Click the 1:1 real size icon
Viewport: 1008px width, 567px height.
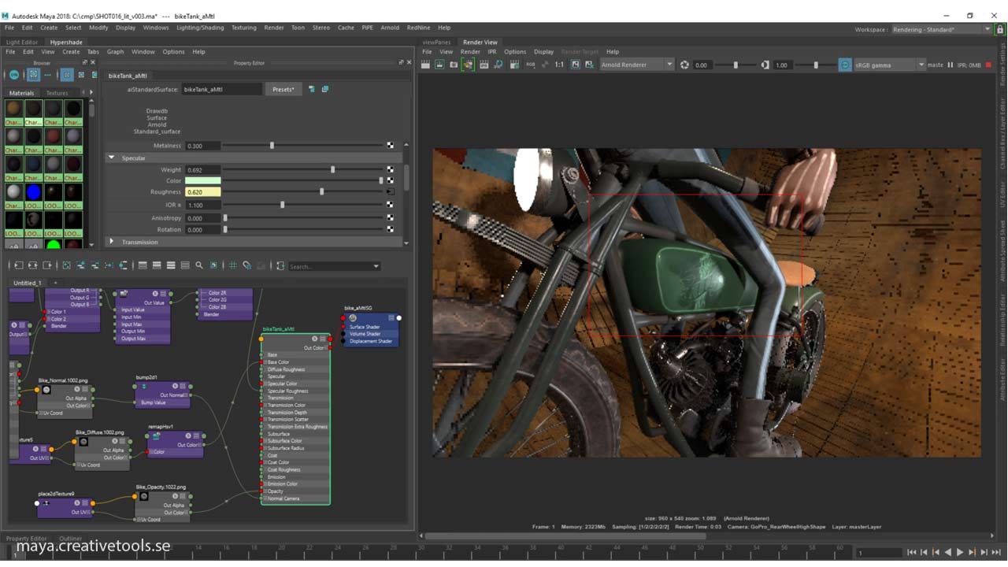(x=559, y=65)
